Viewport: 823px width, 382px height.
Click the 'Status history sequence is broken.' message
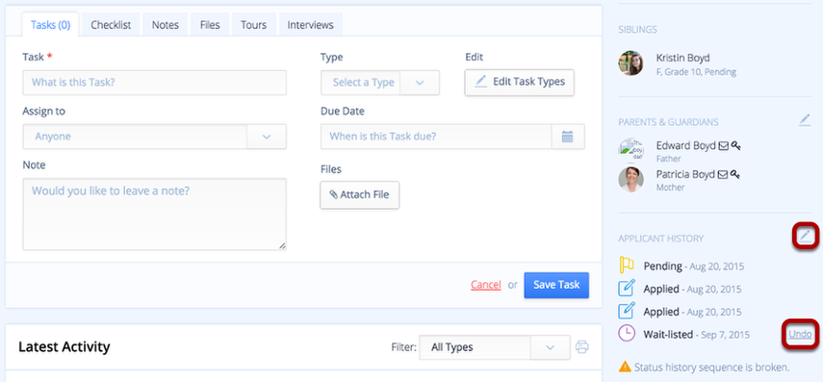pyautogui.click(x=711, y=367)
